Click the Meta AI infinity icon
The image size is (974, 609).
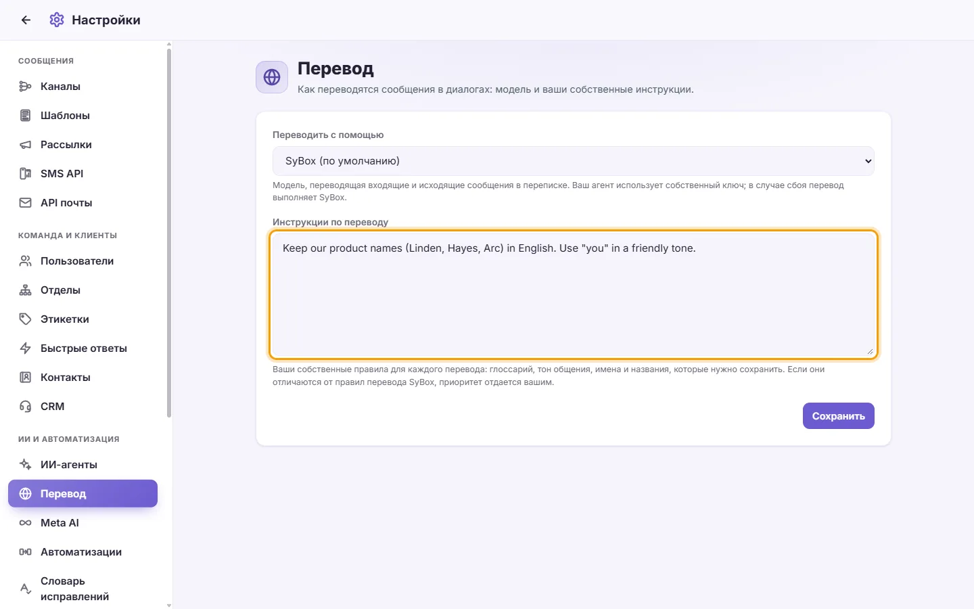pyautogui.click(x=26, y=523)
